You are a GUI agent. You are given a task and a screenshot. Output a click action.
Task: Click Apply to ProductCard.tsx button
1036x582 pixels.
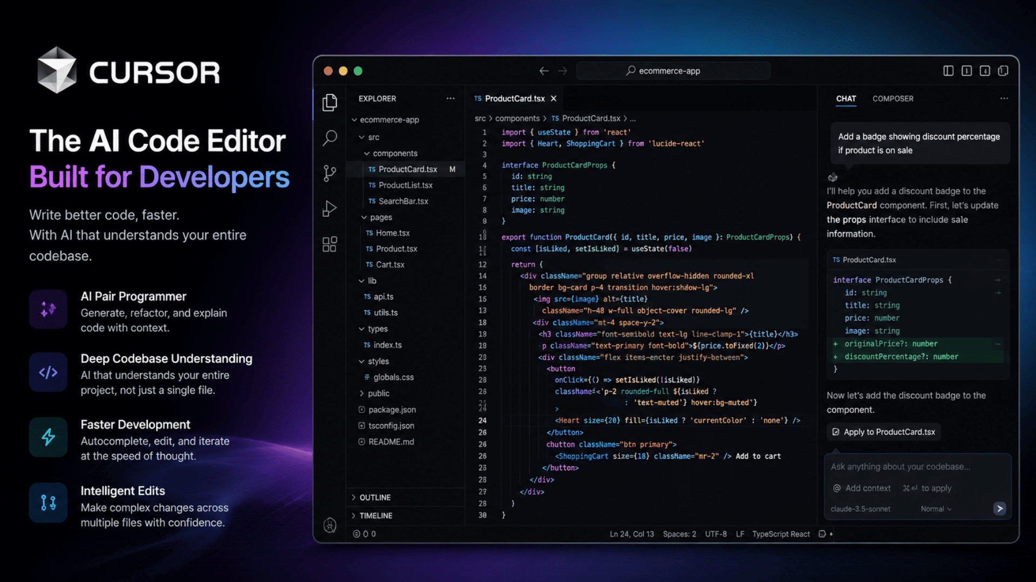point(884,432)
